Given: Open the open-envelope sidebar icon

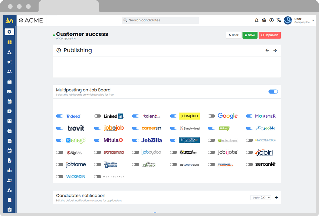Looking at the screenshot, I should coord(10,131).
